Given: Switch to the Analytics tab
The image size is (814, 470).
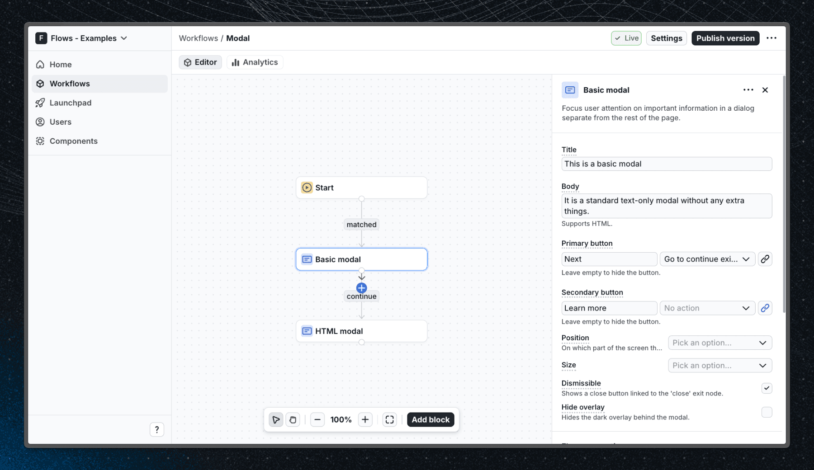Looking at the screenshot, I should pyautogui.click(x=255, y=62).
